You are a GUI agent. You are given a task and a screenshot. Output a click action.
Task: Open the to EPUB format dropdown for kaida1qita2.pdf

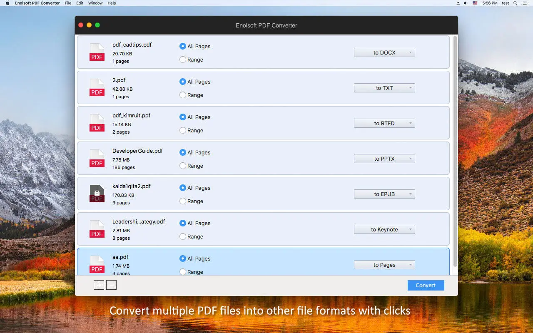coord(384,194)
